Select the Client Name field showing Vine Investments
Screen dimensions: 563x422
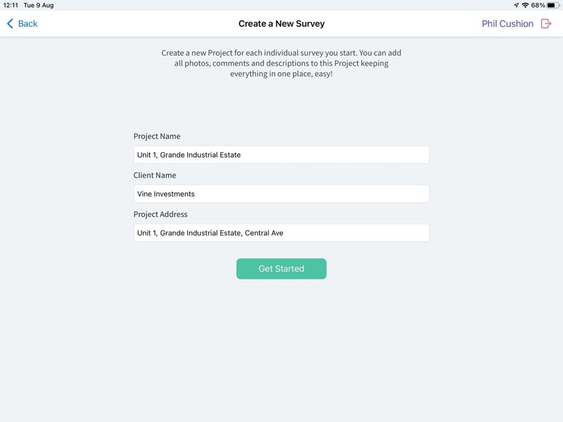point(281,193)
